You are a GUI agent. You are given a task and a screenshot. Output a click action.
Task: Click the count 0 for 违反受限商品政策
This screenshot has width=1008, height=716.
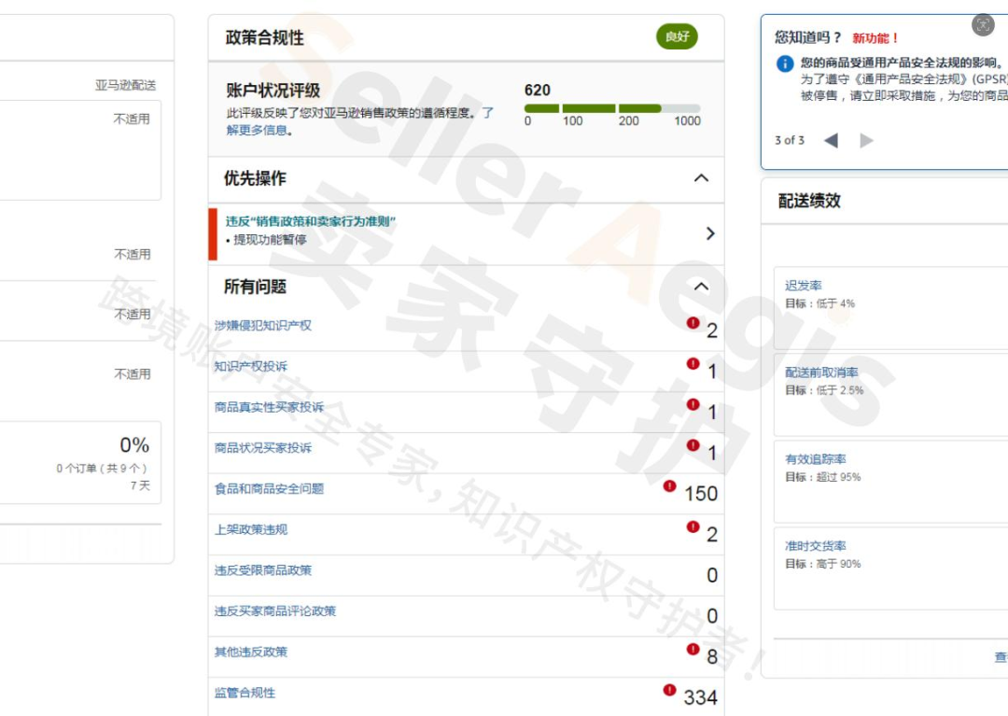pyautogui.click(x=711, y=575)
